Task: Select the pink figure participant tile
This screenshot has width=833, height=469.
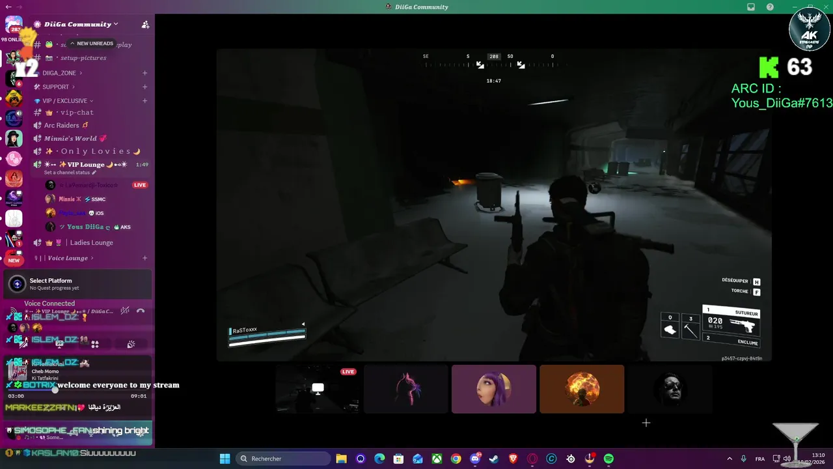Action: 406,389
